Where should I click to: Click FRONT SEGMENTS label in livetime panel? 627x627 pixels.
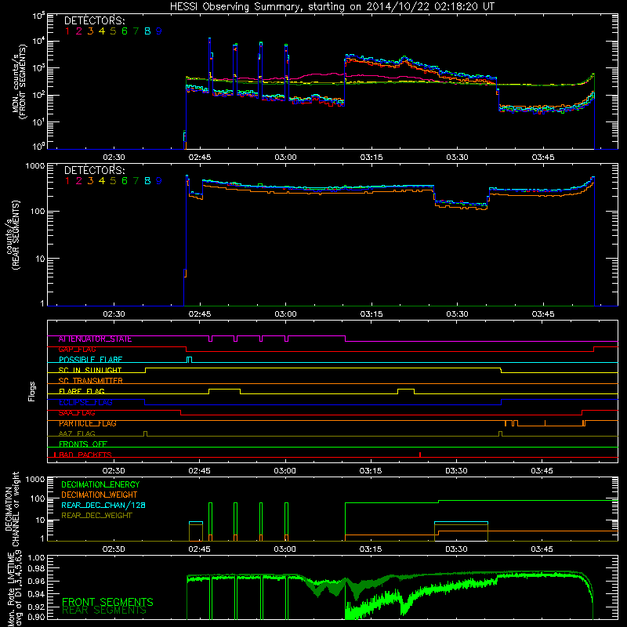[x=107, y=602]
